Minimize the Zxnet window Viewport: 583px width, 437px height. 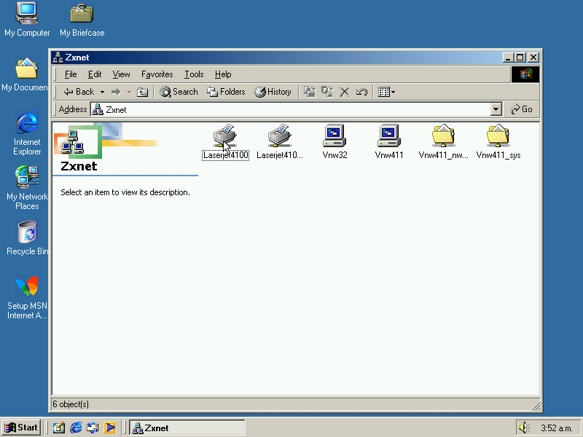point(509,58)
